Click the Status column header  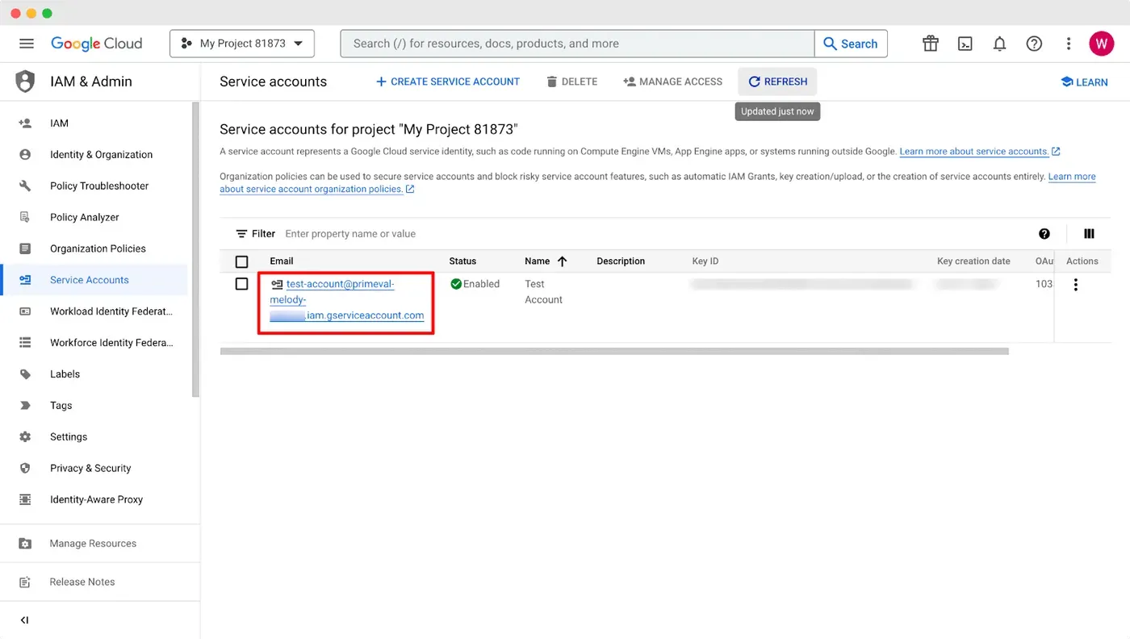click(x=462, y=261)
